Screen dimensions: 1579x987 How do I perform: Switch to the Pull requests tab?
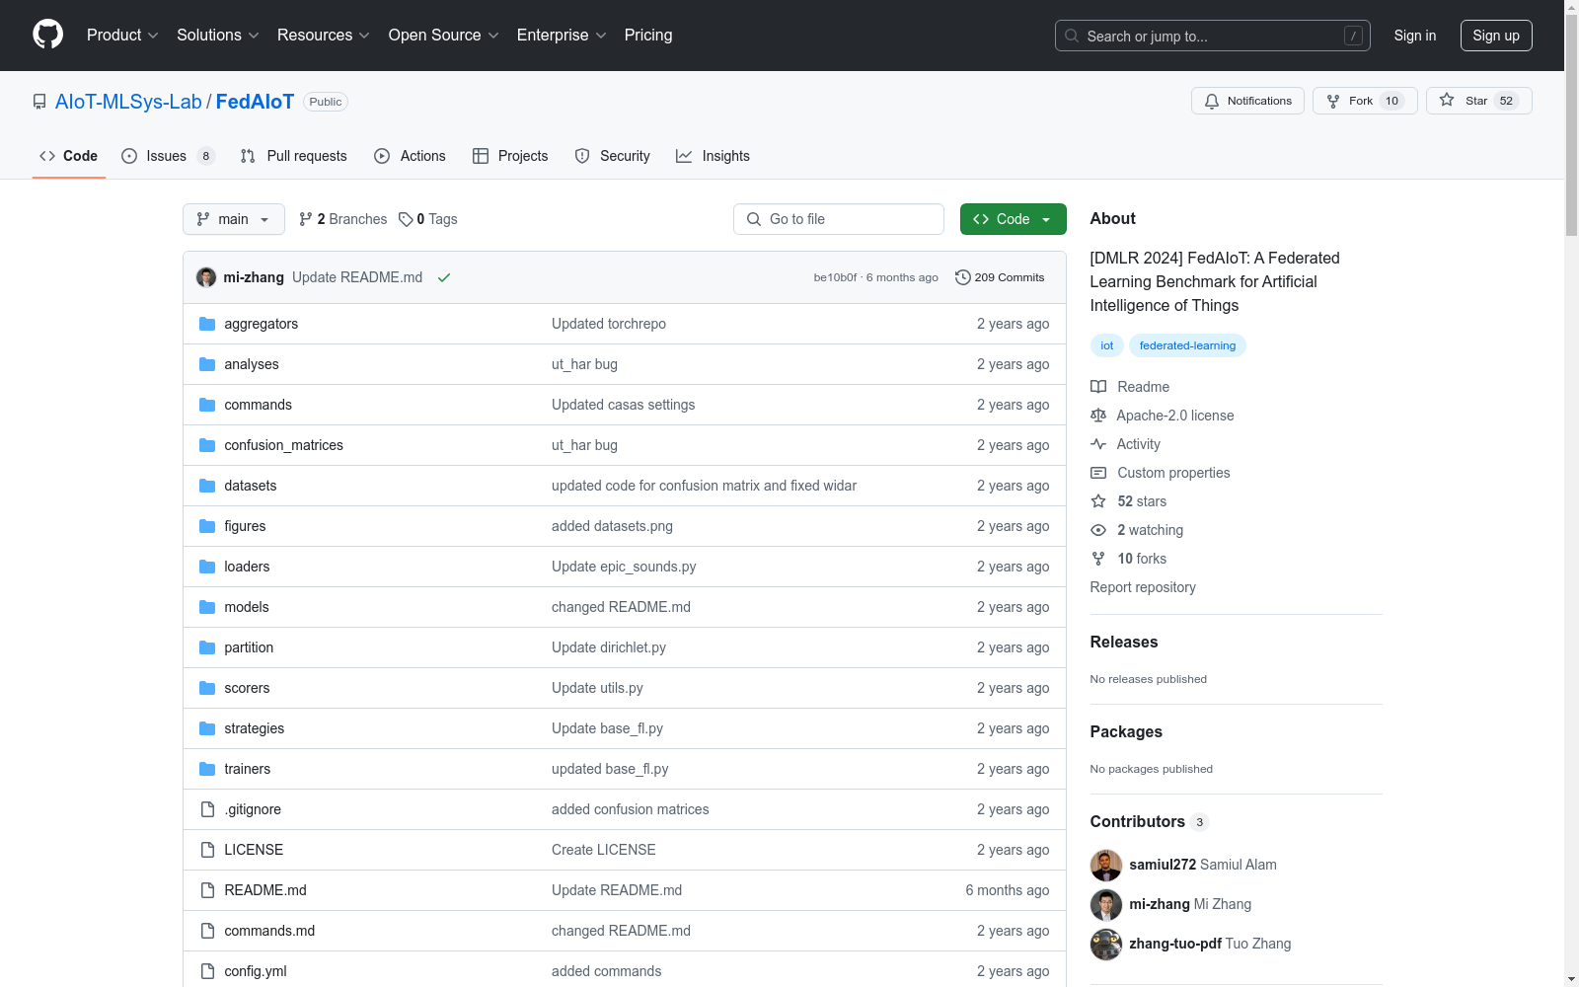(294, 156)
